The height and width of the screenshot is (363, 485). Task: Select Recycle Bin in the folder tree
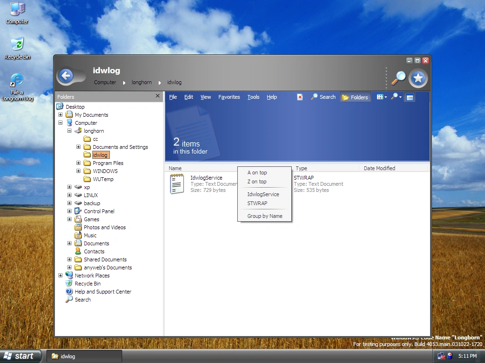pos(88,284)
